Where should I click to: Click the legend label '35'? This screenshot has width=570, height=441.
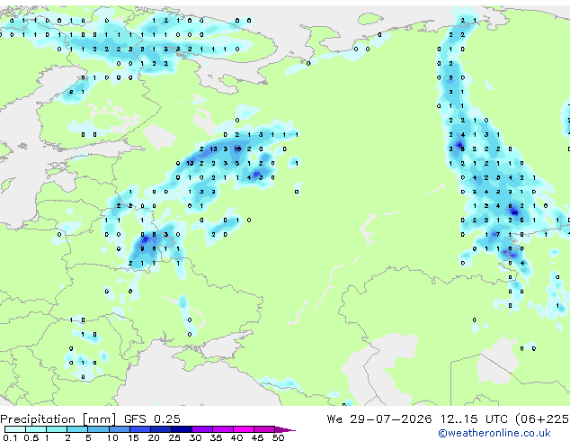[x=216, y=437]
